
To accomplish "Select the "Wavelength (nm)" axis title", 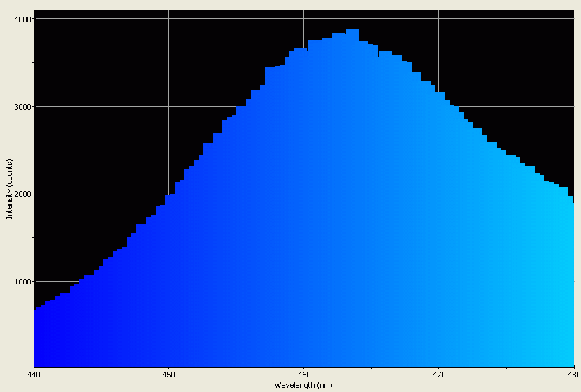I will pos(303,385).
